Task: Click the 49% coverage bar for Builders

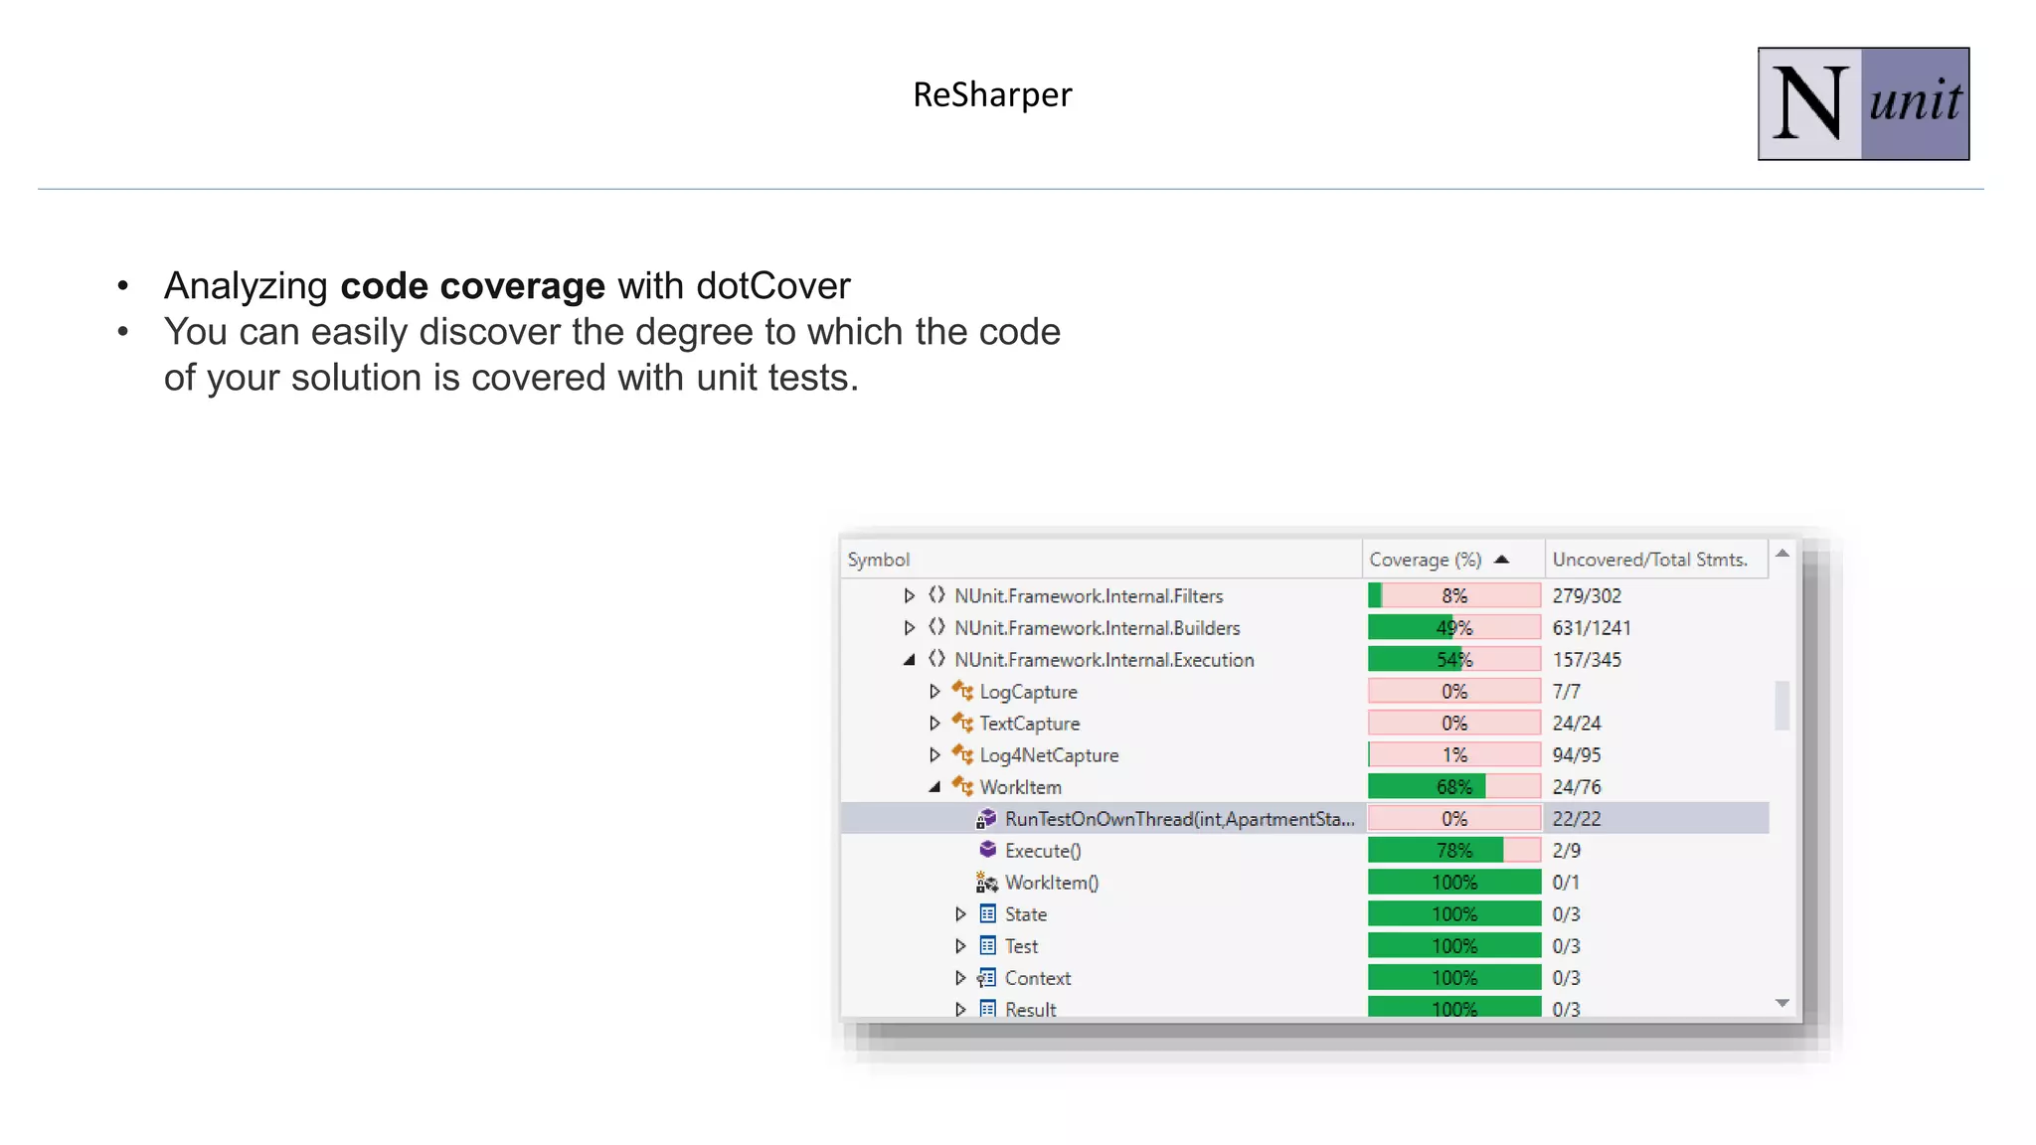Action: click(1454, 627)
